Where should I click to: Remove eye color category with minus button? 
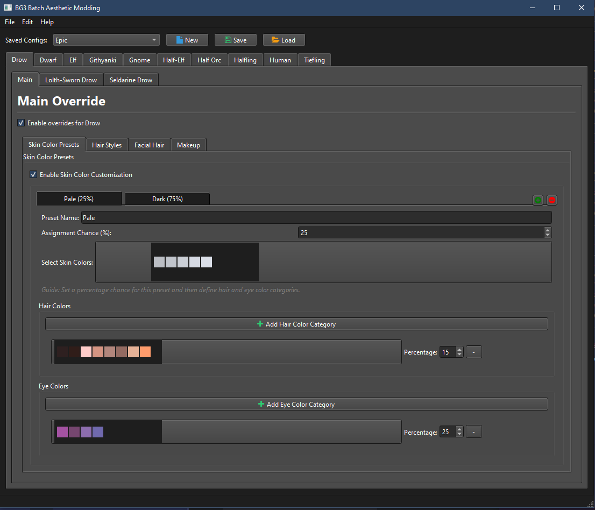(473, 432)
